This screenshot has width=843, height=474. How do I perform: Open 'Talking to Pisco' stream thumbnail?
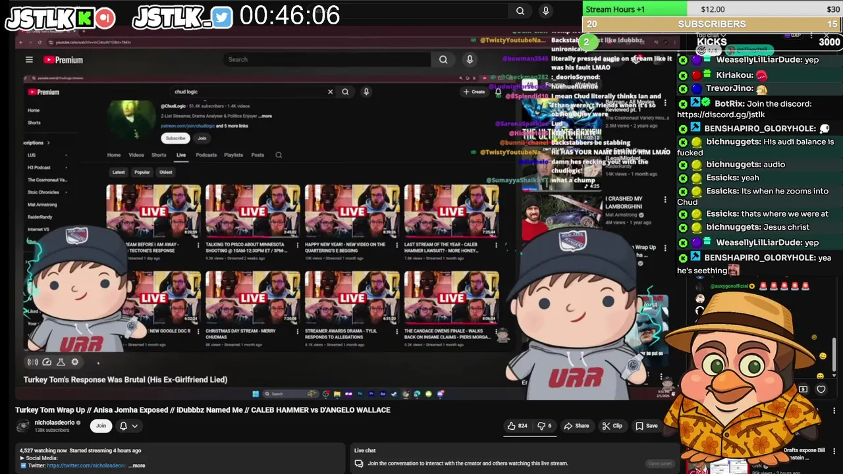tap(253, 211)
